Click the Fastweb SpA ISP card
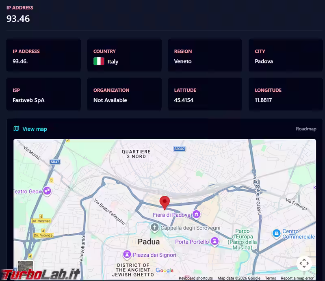 pyautogui.click(x=43, y=94)
